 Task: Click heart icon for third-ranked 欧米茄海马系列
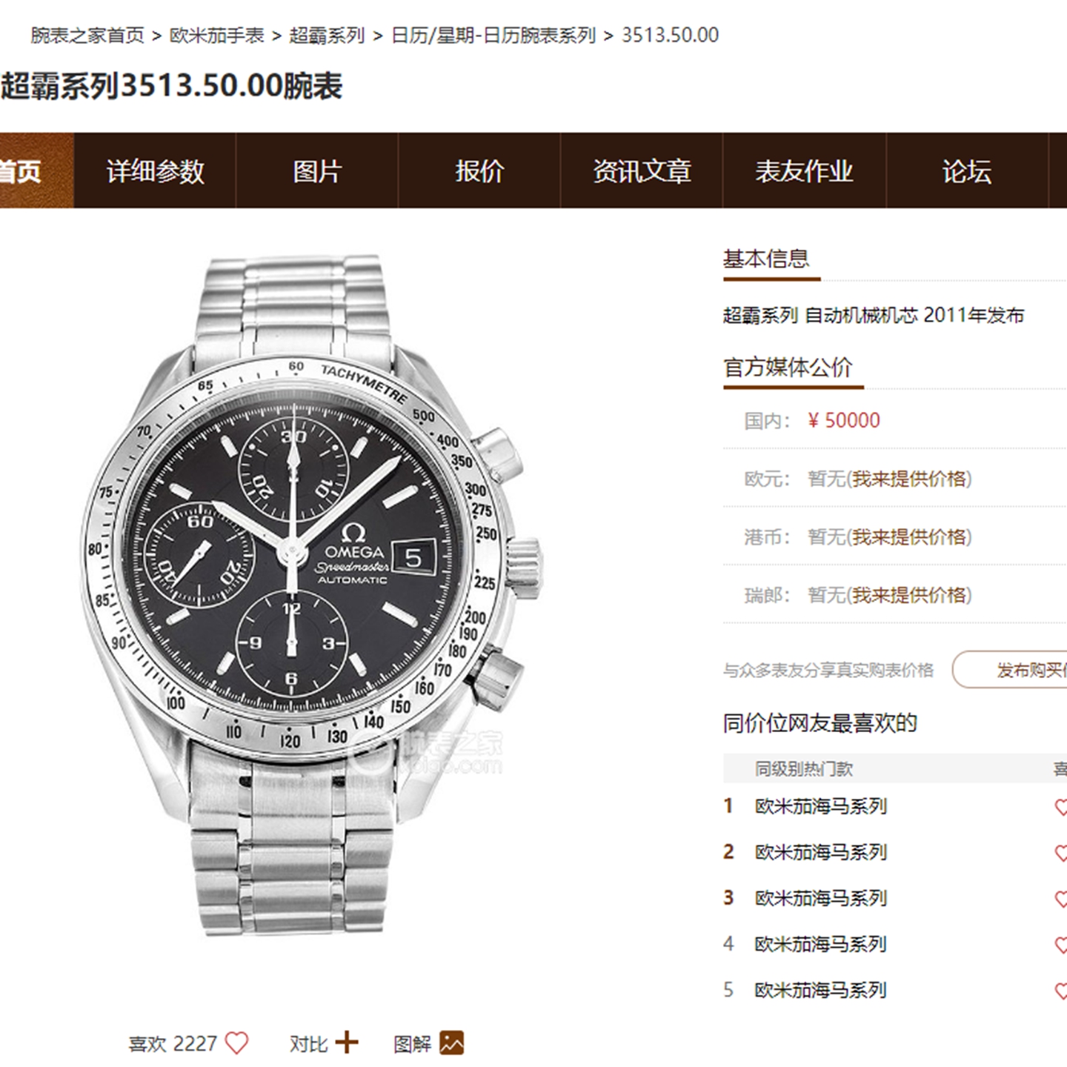pyautogui.click(x=1060, y=899)
